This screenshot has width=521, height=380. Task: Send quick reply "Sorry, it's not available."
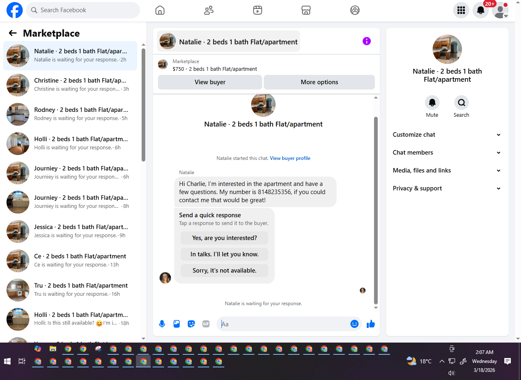click(225, 271)
